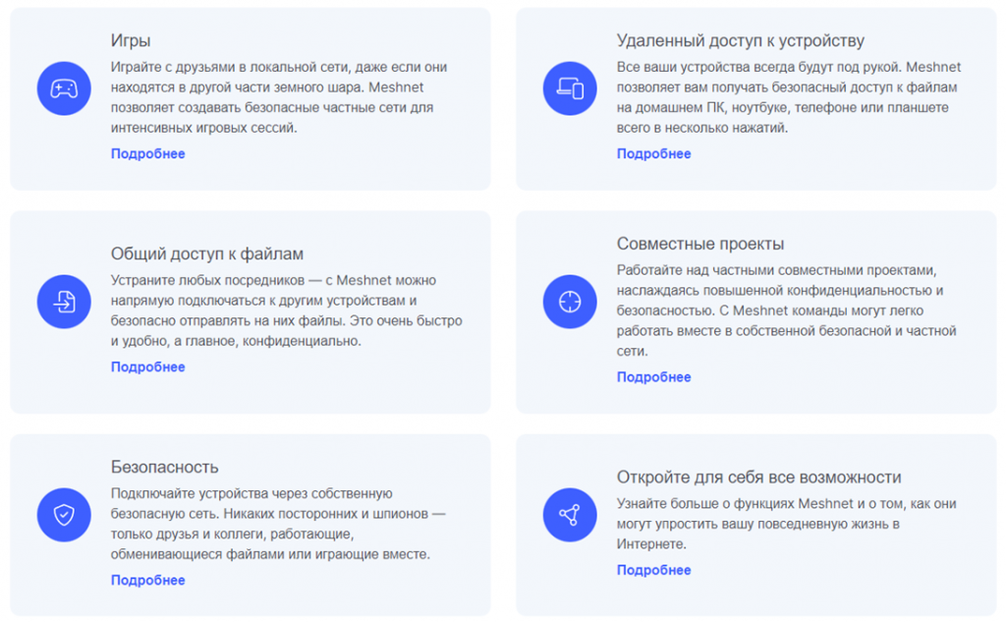Open Подробнее link under Удаленный доступ к устройству

coord(653,154)
